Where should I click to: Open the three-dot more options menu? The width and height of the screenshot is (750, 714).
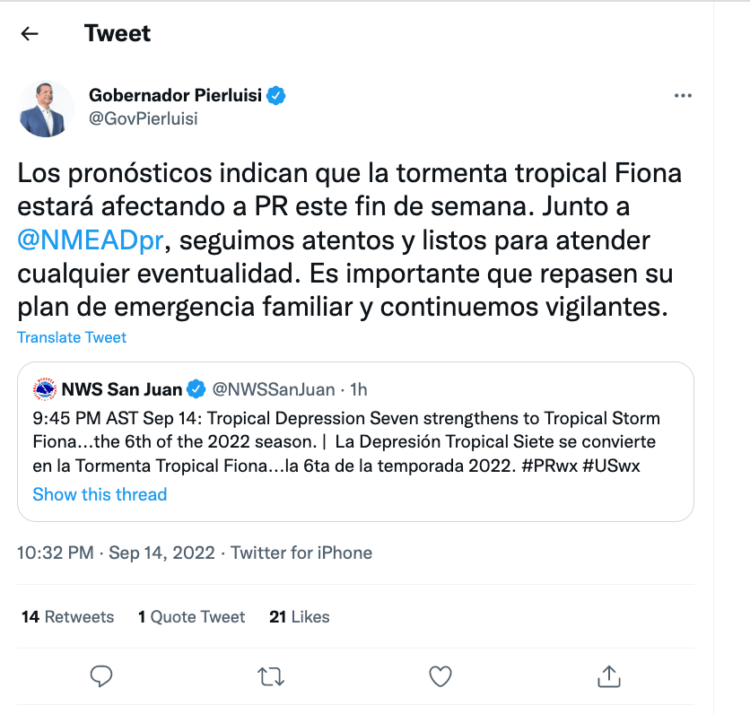pos(683,95)
